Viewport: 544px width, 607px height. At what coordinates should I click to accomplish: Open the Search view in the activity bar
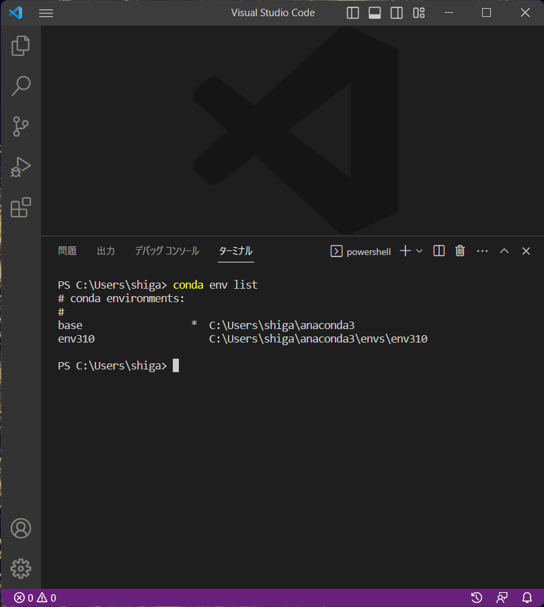coord(20,86)
